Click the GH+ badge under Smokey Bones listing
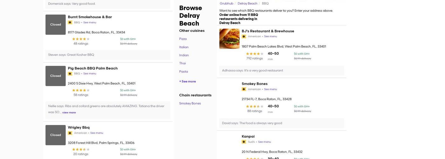Image resolution: width=445 pixels, height=159 pixels. point(244,89)
